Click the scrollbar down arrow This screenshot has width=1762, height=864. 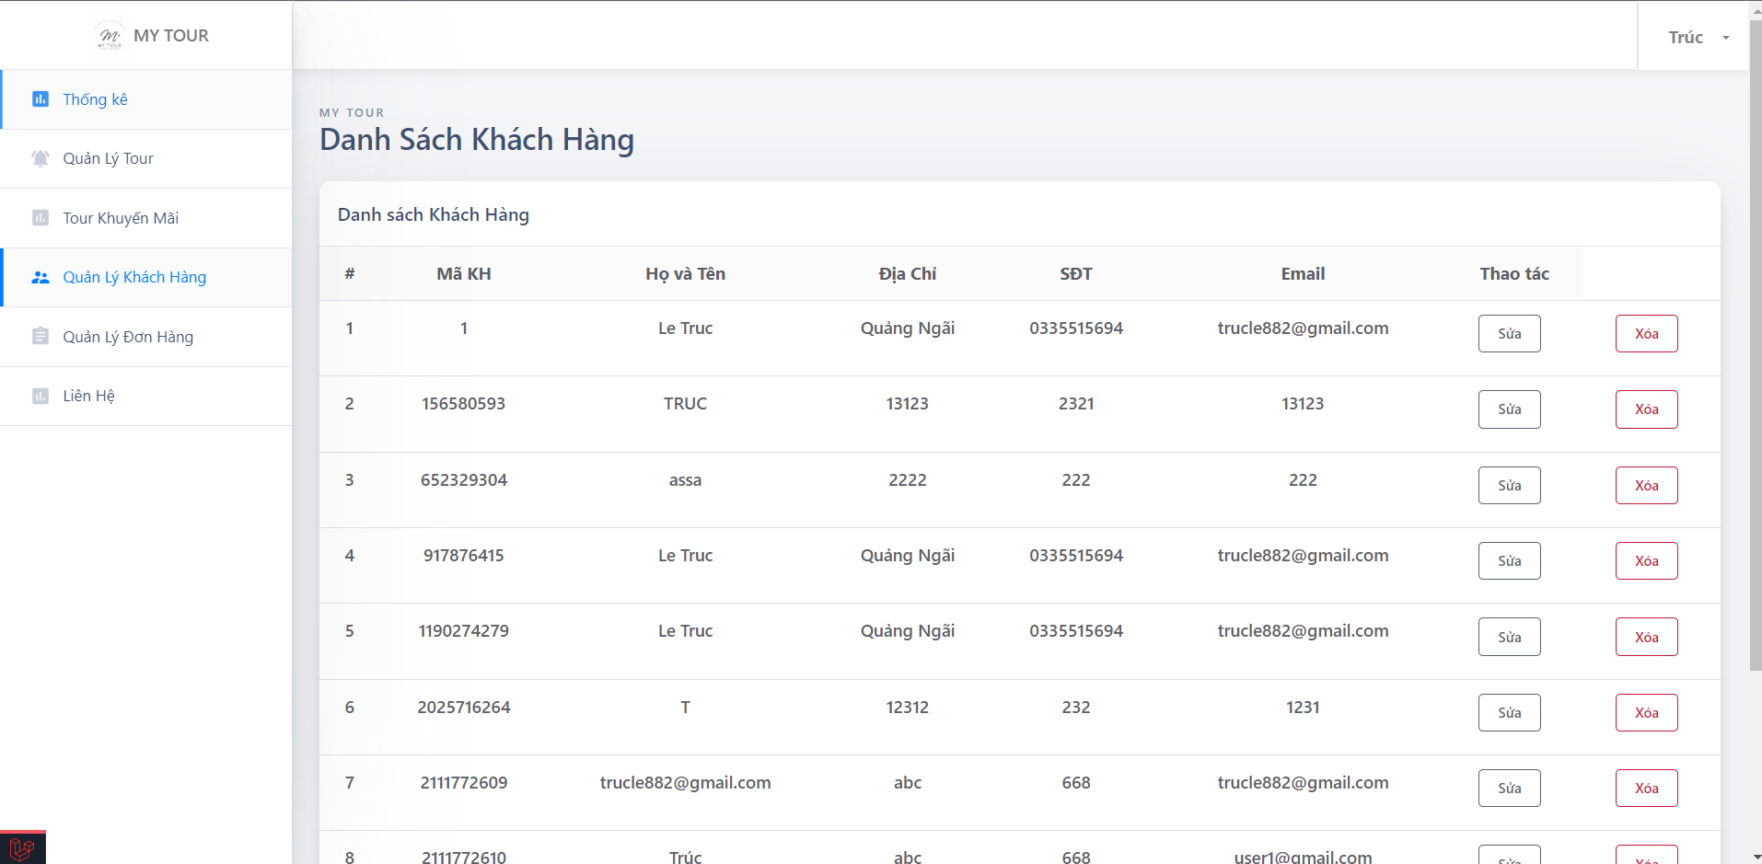pos(1755,857)
